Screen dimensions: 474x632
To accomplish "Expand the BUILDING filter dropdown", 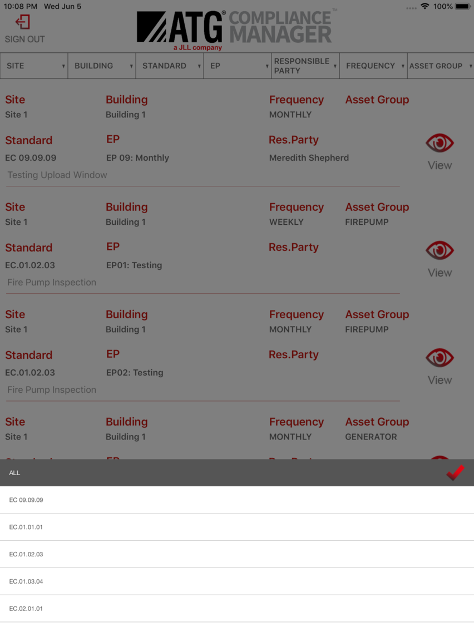I will coord(102,66).
